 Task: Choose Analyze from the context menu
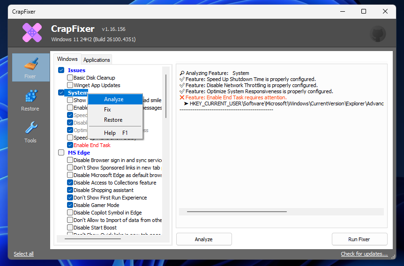pos(114,99)
